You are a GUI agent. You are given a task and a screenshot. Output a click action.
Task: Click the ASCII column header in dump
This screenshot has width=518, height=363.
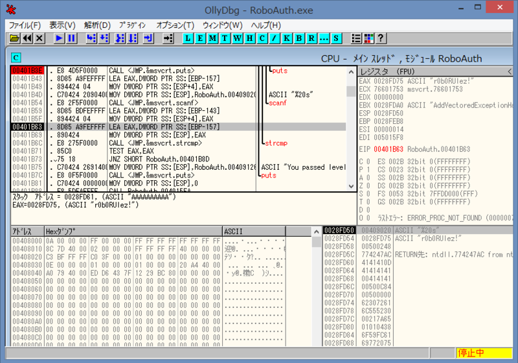tap(254, 231)
